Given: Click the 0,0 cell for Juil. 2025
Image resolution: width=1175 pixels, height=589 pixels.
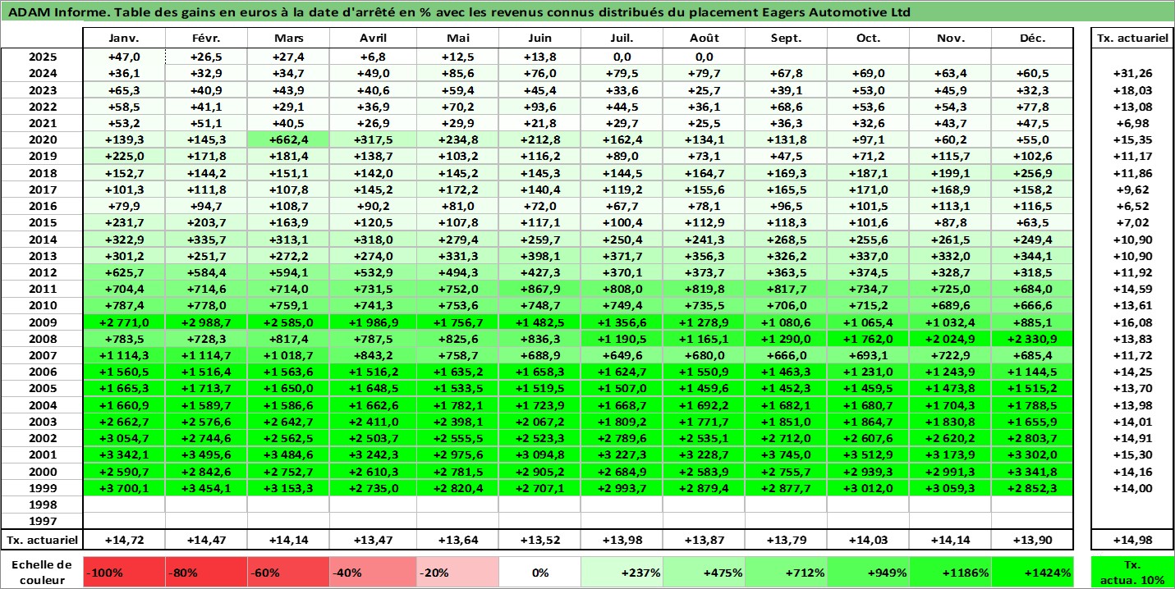Looking at the screenshot, I should (x=622, y=57).
